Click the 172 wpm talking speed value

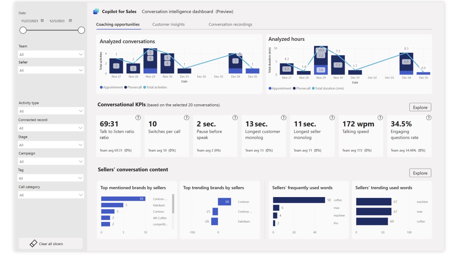[358, 124]
